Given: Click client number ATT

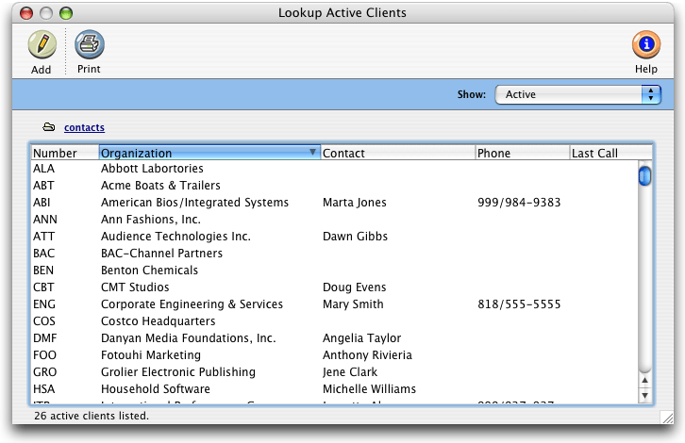Looking at the screenshot, I should [44, 237].
